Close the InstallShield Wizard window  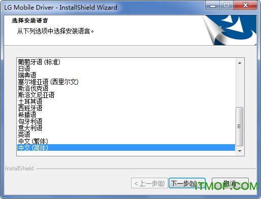245,6
